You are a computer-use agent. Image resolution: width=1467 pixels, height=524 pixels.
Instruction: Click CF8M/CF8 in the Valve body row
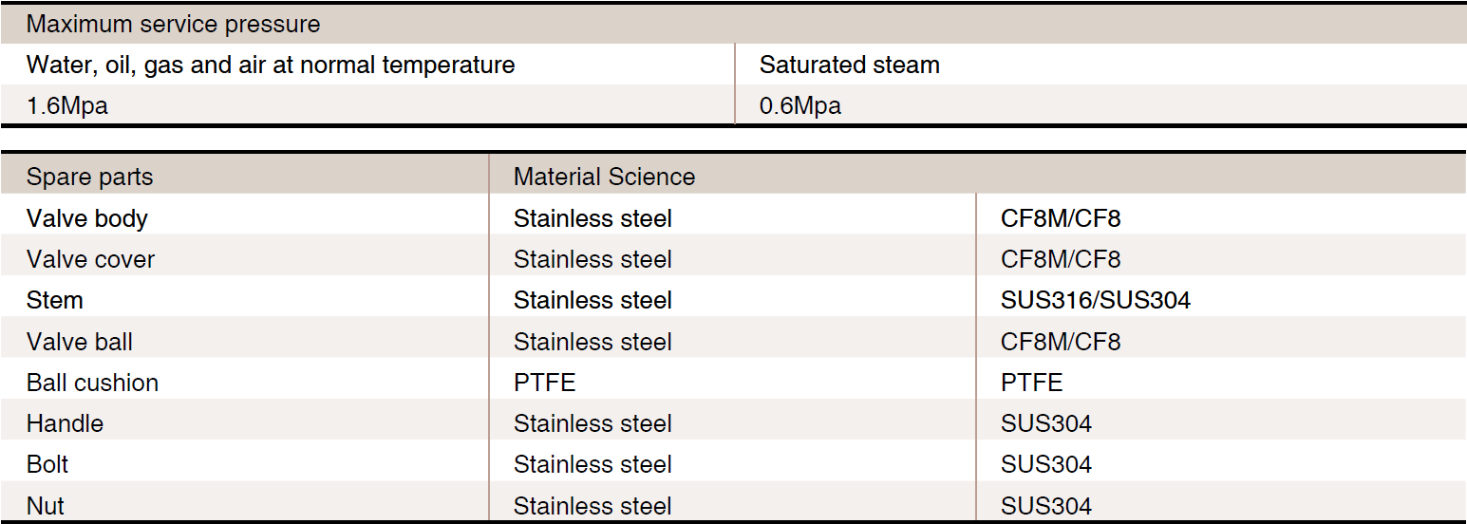coord(1061,218)
